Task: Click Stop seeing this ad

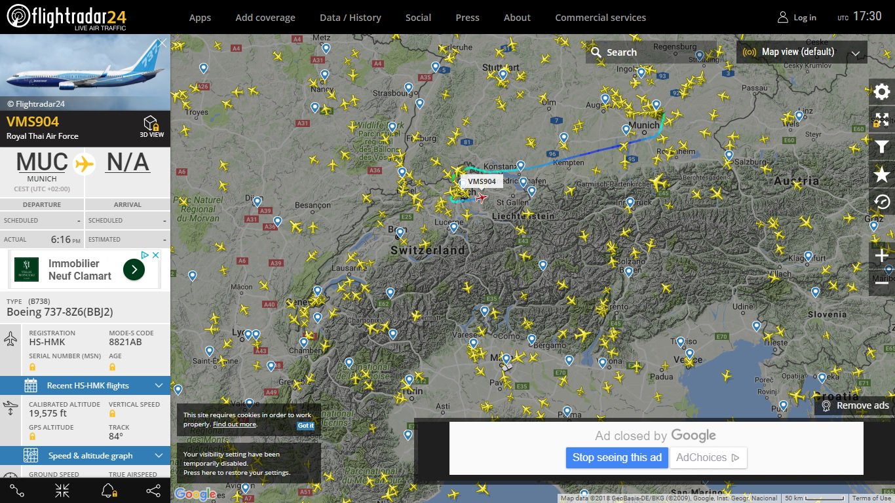Action: pyautogui.click(x=617, y=457)
